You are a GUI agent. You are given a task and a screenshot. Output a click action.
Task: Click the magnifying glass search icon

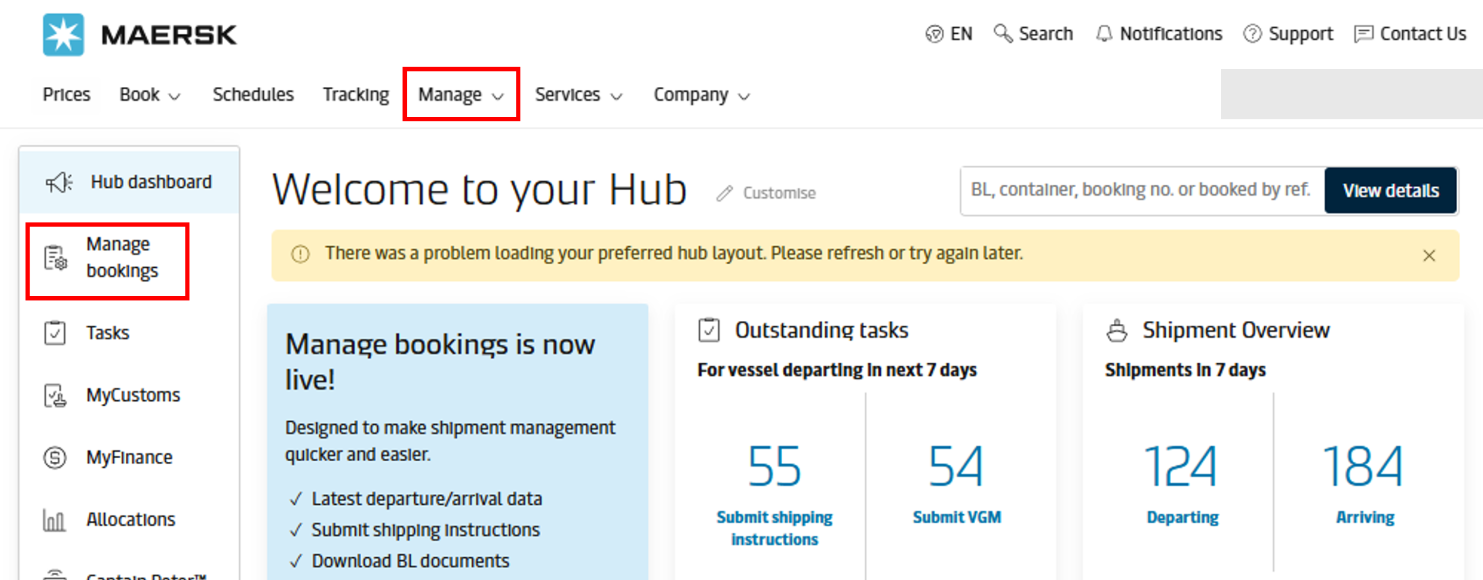pyautogui.click(x=1003, y=33)
